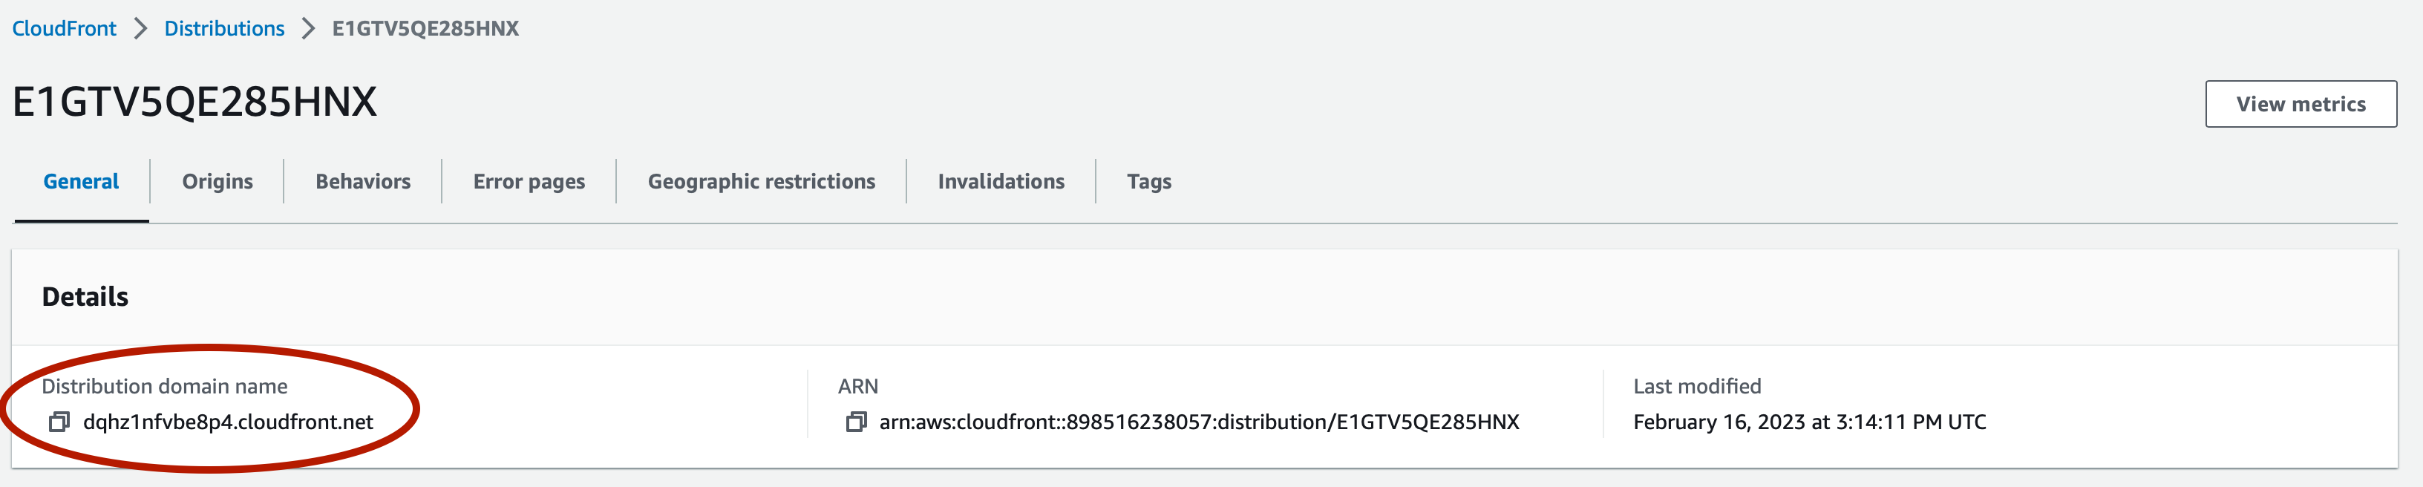
Task: Go to the Distributions breadcrumb link
Action: click(x=224, y=28)
